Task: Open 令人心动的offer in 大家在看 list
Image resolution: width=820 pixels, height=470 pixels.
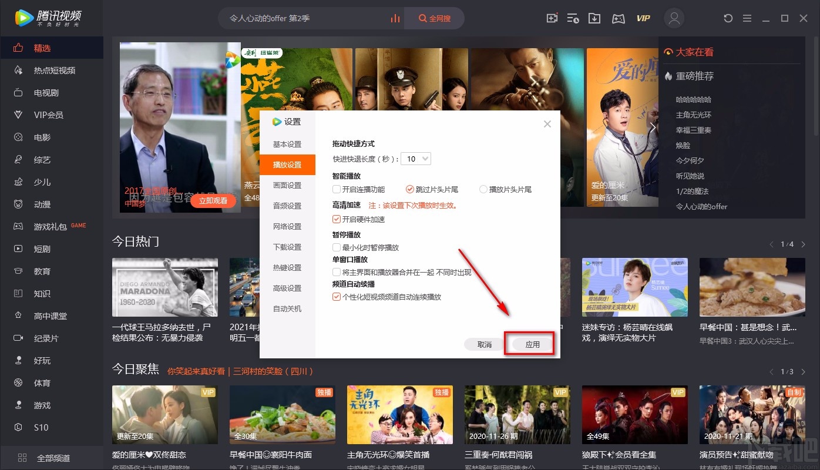Action: tap(701, 206)
